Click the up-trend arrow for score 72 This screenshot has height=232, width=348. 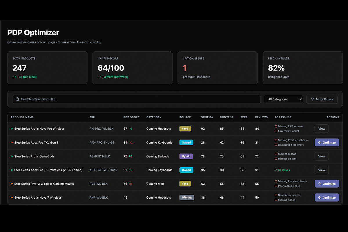point(130,156)
